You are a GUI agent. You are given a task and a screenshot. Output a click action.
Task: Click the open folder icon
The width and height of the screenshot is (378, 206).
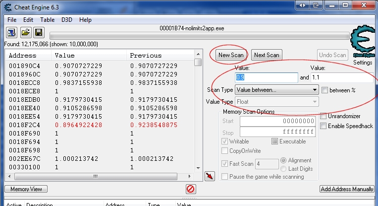[25, 33]
